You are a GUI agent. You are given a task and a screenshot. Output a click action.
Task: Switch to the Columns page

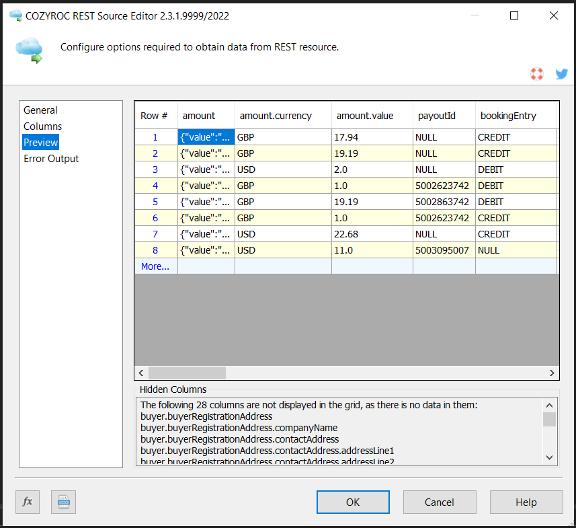click(x=42, y=126)
